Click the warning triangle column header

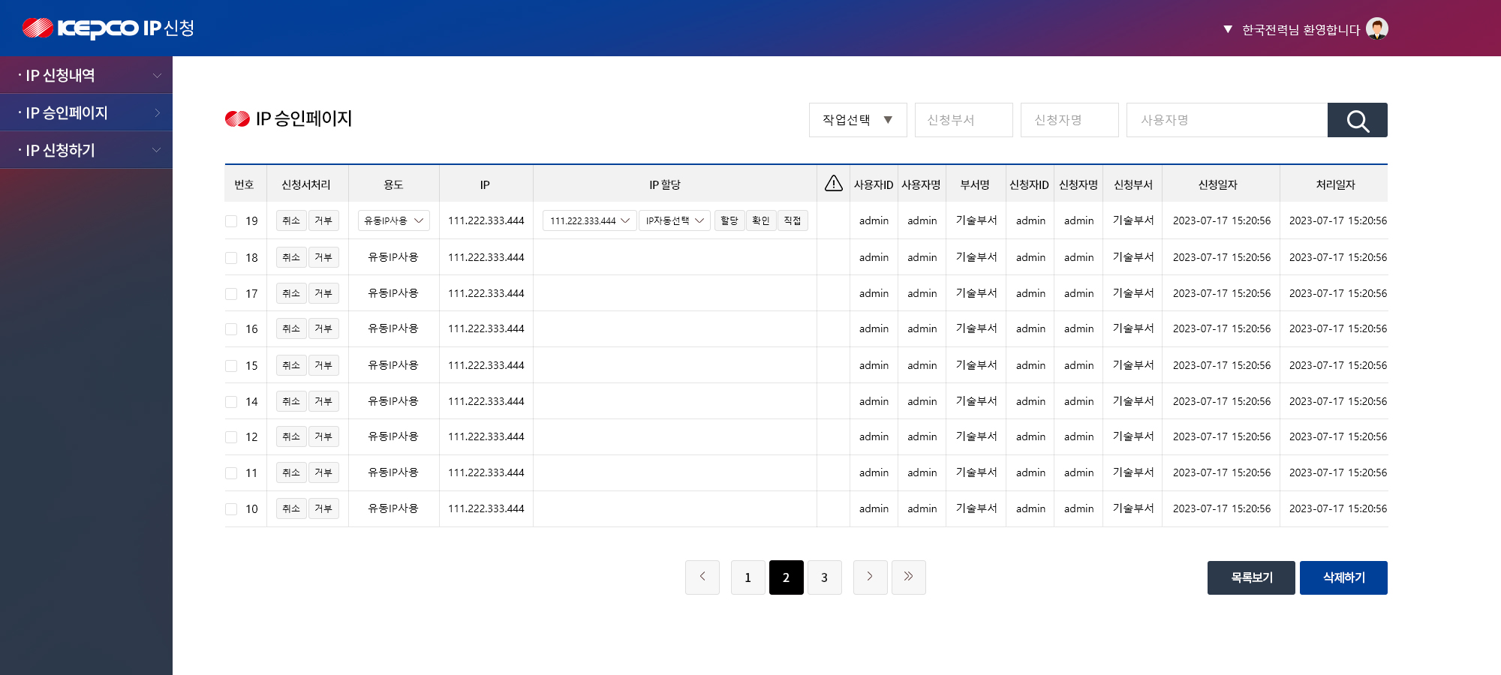pyautogui.click(x=834, y=184)
